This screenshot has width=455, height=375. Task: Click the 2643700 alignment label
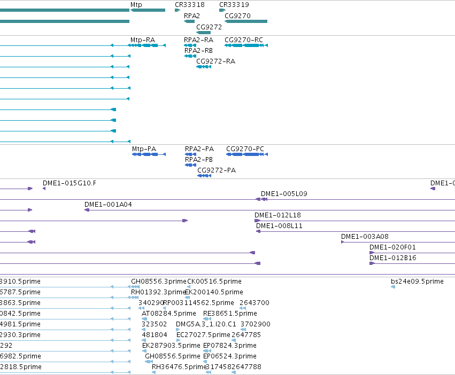(255, 303)
